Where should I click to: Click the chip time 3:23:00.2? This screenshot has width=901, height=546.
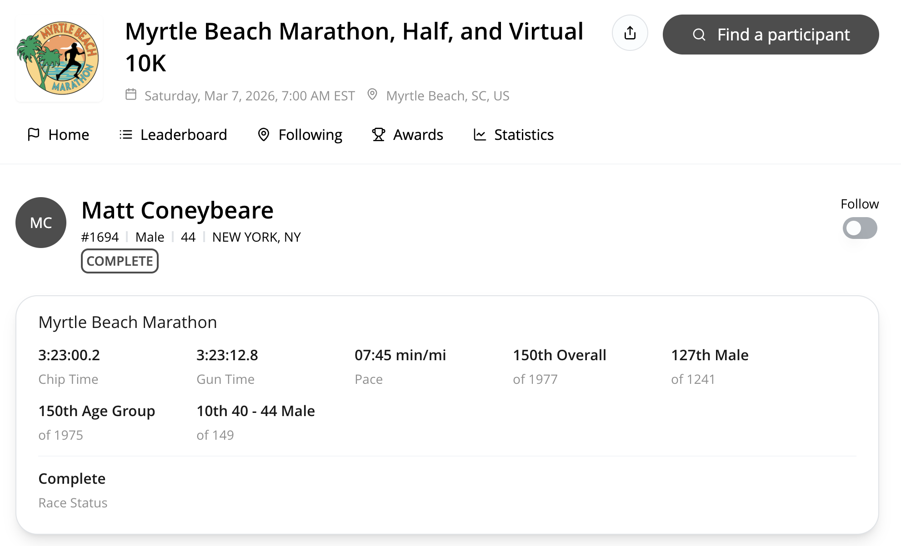click(69, 355)
